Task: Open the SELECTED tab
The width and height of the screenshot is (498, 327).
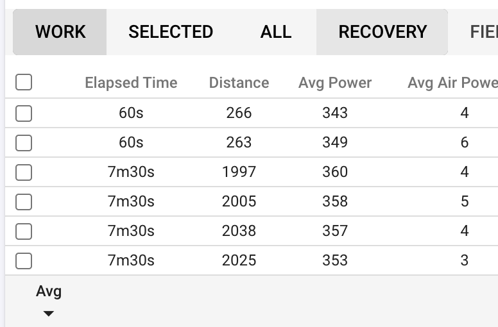Action: click(171, 32)
